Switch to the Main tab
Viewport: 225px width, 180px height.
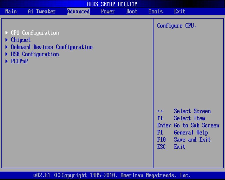point(11,11)
